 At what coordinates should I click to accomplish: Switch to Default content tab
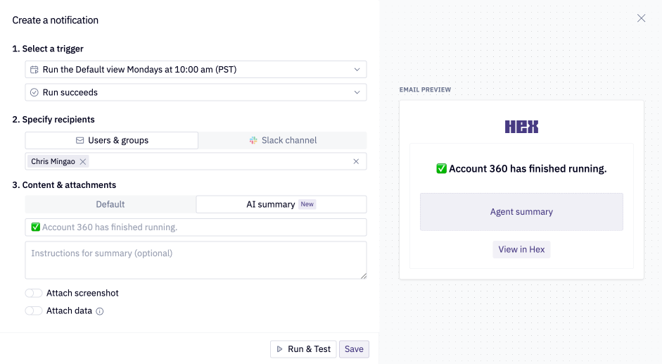110,204
